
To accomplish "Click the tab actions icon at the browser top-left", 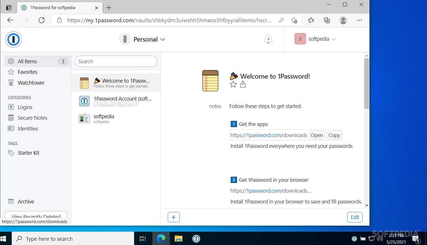I will click(x=9, y=8).
